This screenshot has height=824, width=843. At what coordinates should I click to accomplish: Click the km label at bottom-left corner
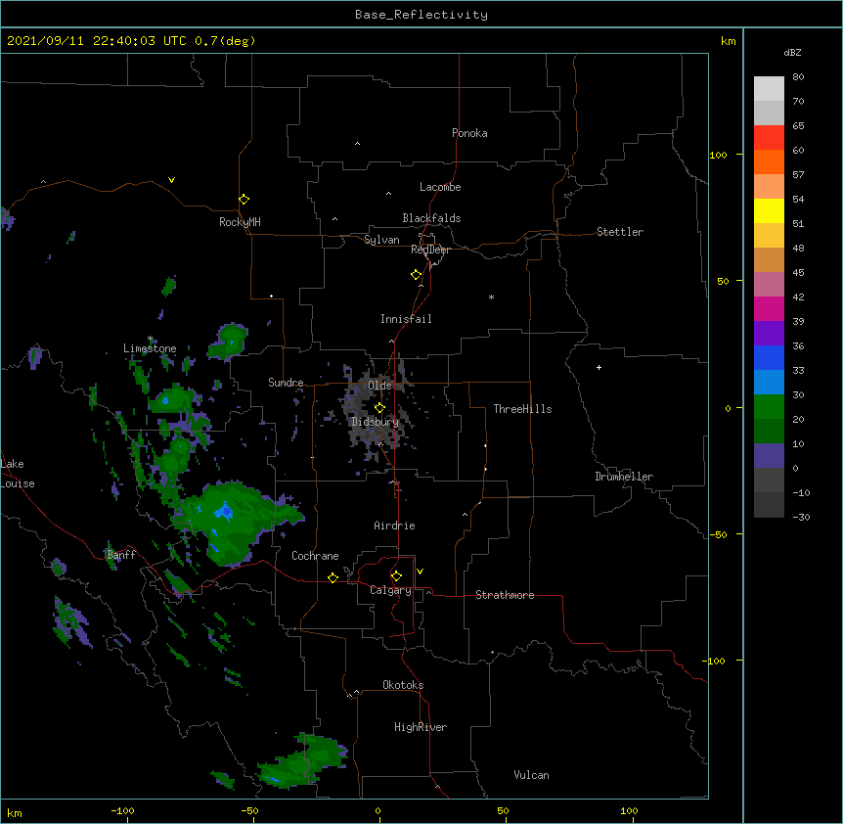[15, 813]
